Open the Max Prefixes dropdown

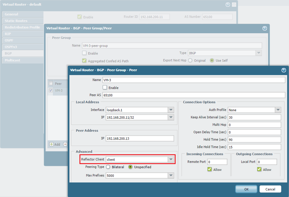pos(171,176)
